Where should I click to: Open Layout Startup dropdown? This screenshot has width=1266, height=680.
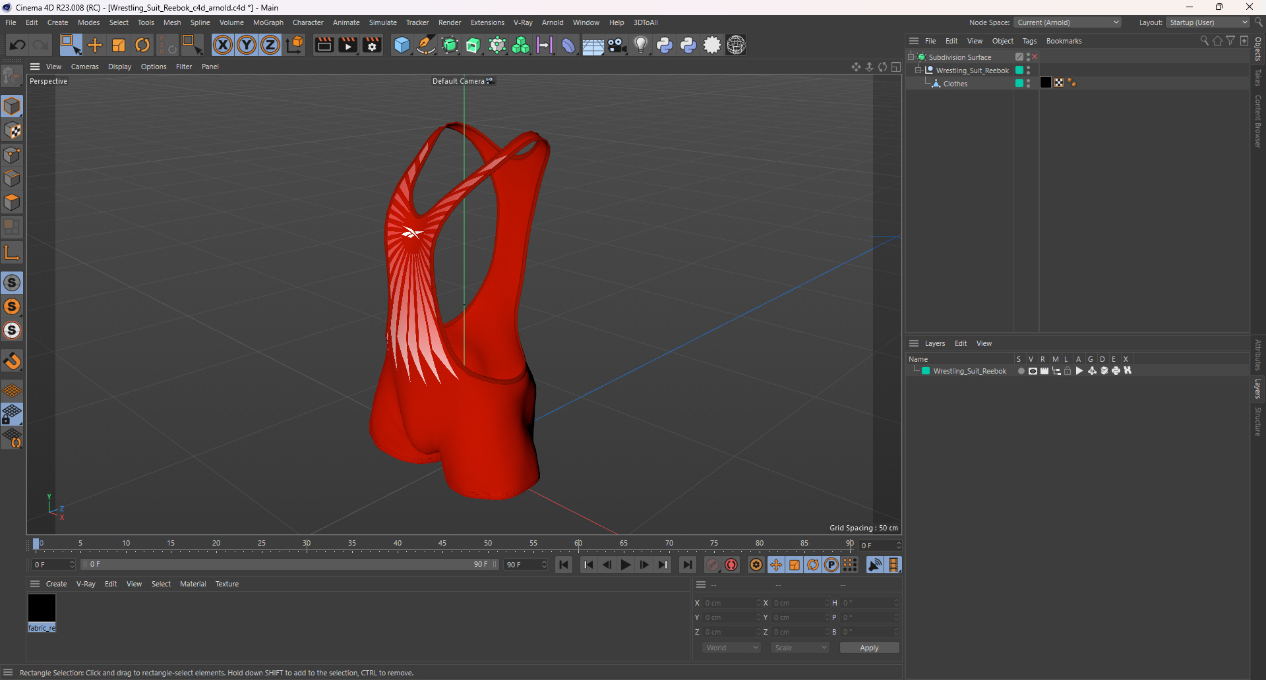pyautogui.click(x=1208, y=22)
